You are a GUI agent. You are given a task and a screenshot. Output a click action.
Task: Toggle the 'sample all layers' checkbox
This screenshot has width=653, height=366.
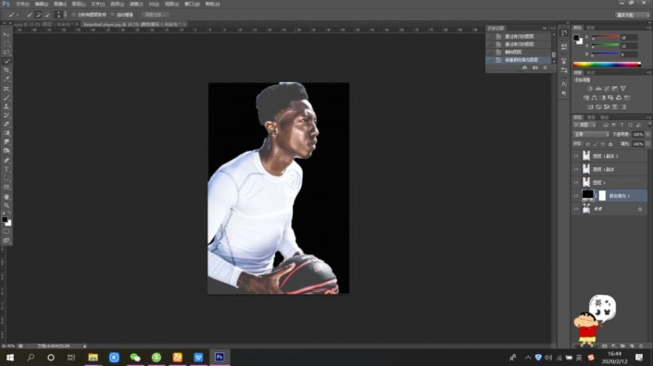(x=74, y=15)
